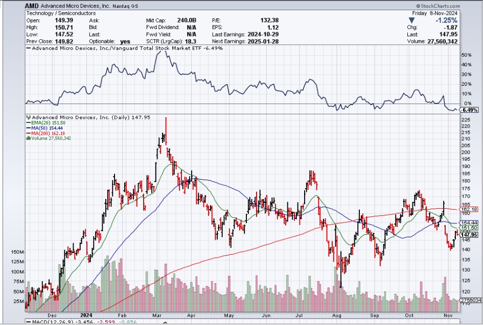This screenshot has height=325, width=483.
Task: Click the line marker beside the Vanguard ETF legend
Action: click(28, 48)
